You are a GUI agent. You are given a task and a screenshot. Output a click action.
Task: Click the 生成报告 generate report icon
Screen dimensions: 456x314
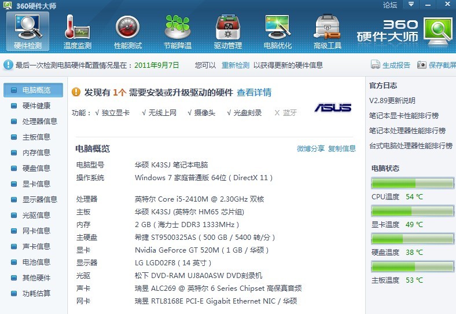click(x=376, y=65)
